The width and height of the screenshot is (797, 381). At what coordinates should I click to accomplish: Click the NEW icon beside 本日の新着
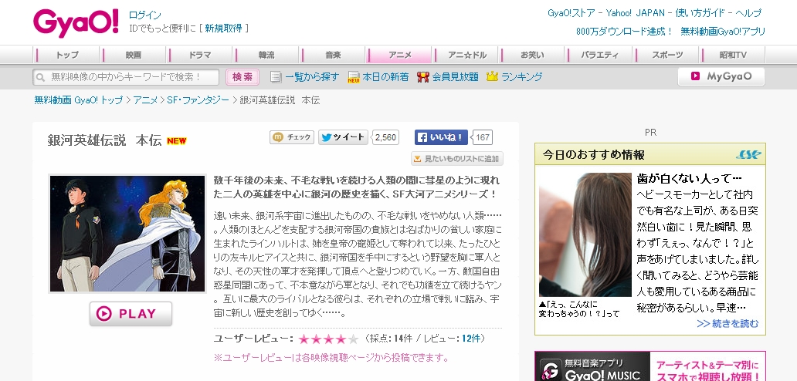(x=353, y=77)
